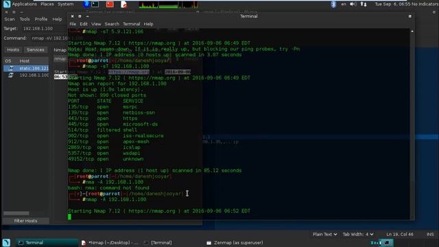The width and height of the screenshot is (439, 247).
Task: Click Zenmap's Command input field
Action: pos(49,38)
